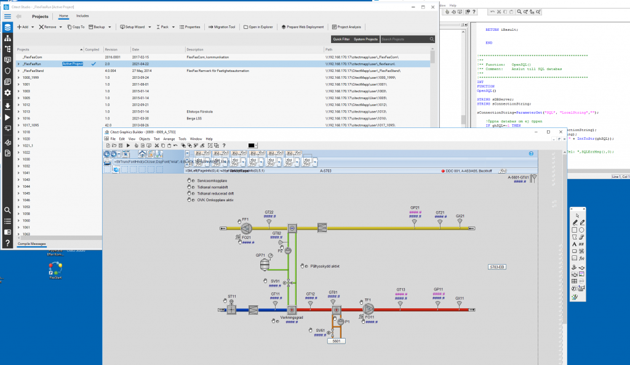The width and height of the screenshot is (630, 365).
Task: Click Migration Tool button
Action: coord(221,27)
